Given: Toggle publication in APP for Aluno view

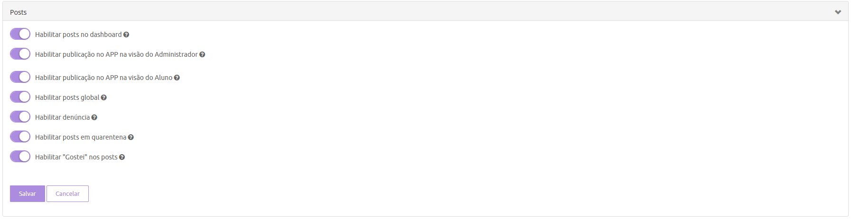Looking at the screenshot, I should tap(20, 77).
